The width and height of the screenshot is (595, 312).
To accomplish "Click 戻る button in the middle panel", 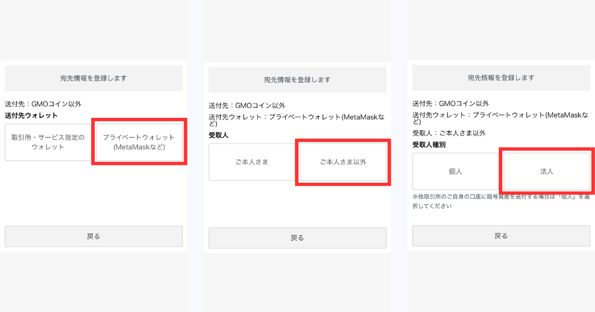I will (297, 238).
